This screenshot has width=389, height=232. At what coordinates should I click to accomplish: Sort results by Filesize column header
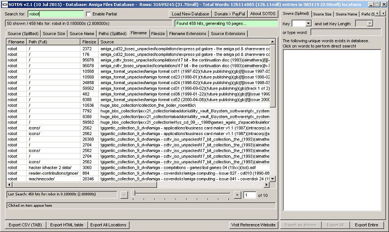(89, 42)
